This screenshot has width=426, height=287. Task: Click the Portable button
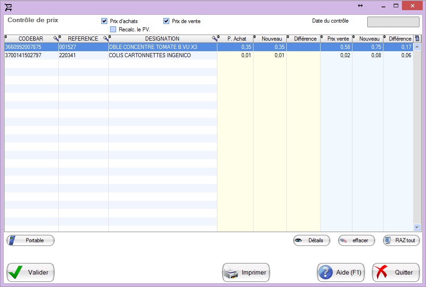[31, 240]
